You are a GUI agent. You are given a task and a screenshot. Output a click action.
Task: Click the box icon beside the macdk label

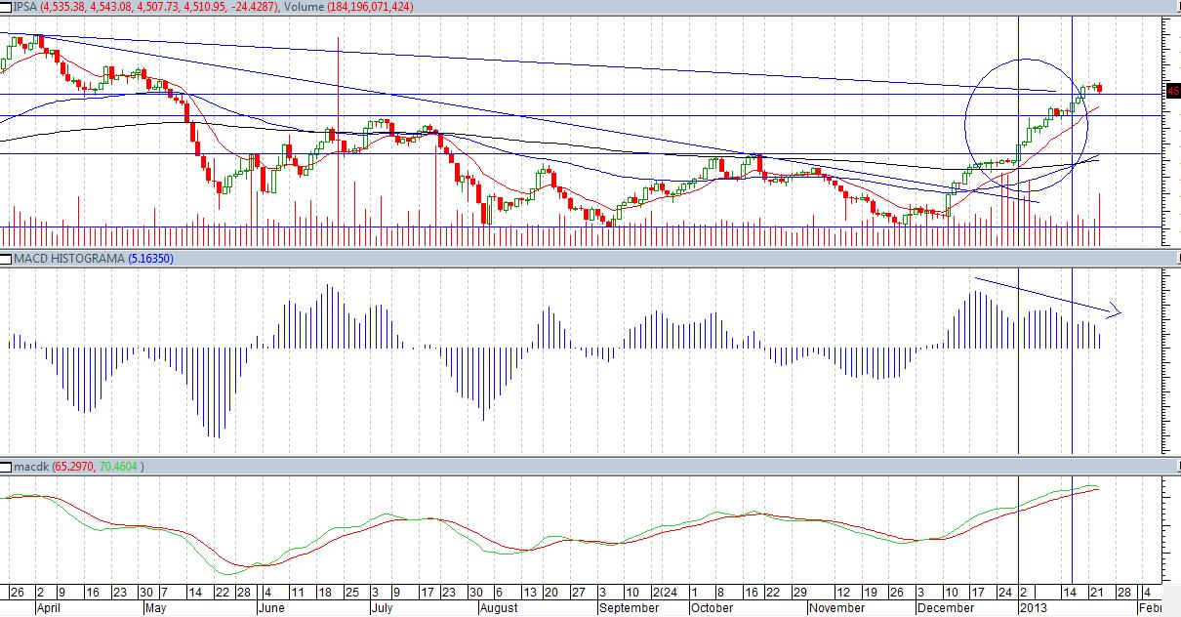(x=6, y=467)
